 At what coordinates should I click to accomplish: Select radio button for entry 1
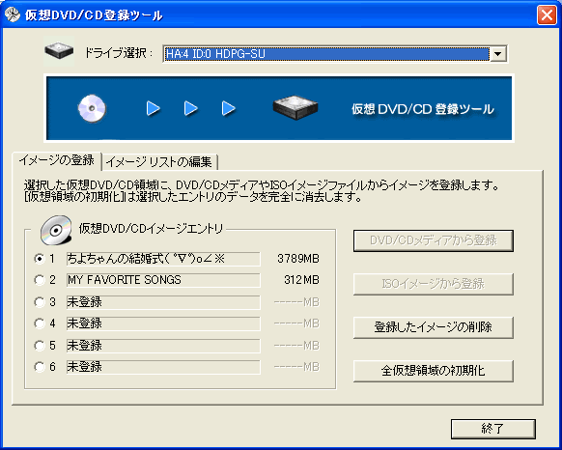tap(39, 259)
